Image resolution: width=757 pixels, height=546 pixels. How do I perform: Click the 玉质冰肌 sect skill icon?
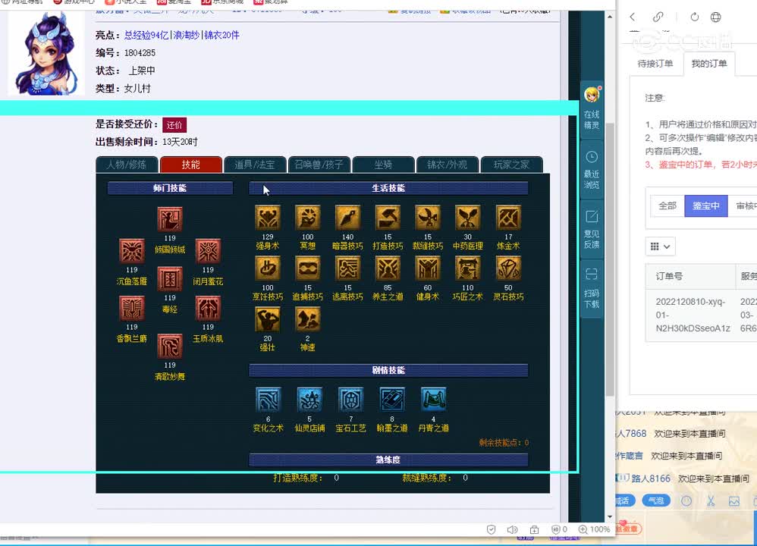(x=208, y=308)
